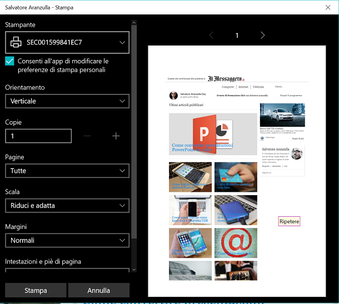This screenshot has width=339, height=304.
Task: Go to next preview page arrow
Action: pos(262,35)
